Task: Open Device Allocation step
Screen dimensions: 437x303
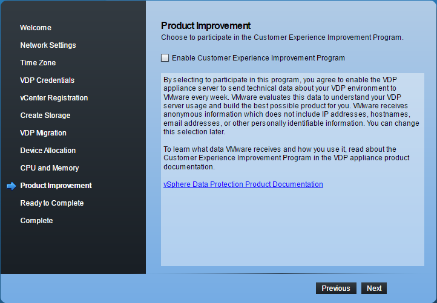Action: tap(48, 151)
